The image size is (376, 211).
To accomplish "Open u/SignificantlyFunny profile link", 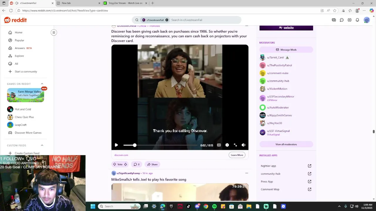I will (x=128, y=173).
